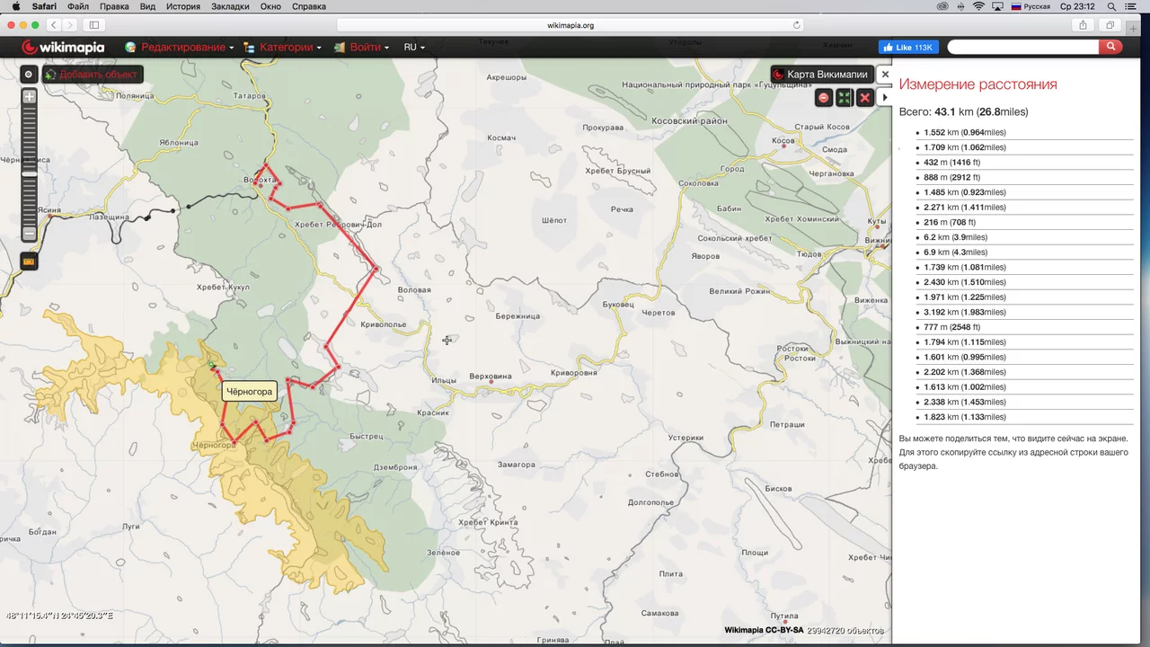Open Spotlight search in menu bar
Screen dimensions: 1150x647
(x=1111, y=6)
